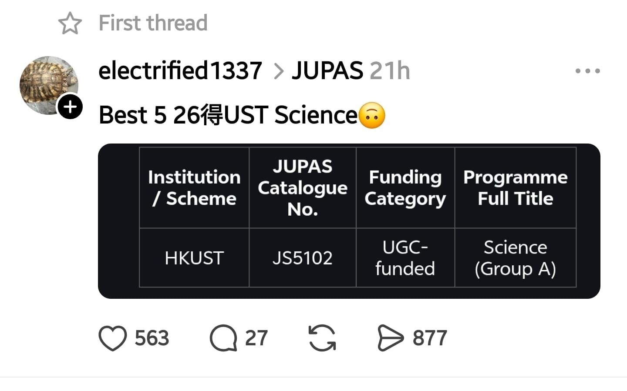Open replies with speech bubble icon
Viewport: 627px width, 391px height.
(223, 338)
